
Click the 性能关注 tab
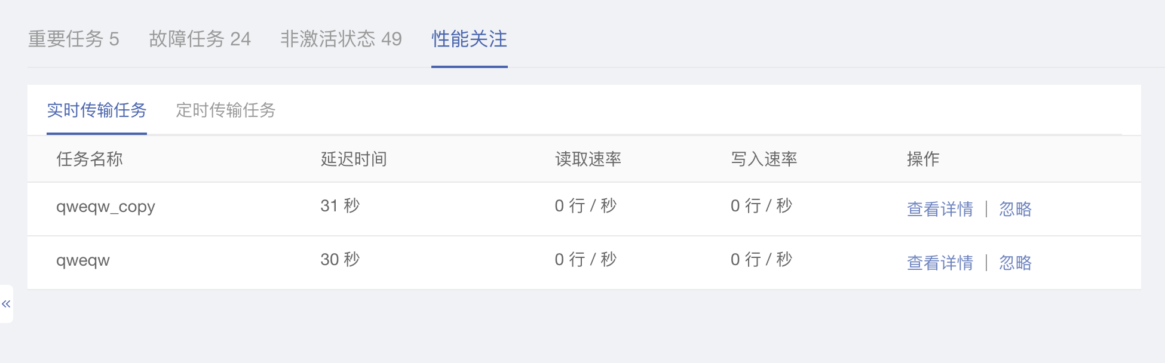coord(469,39)
